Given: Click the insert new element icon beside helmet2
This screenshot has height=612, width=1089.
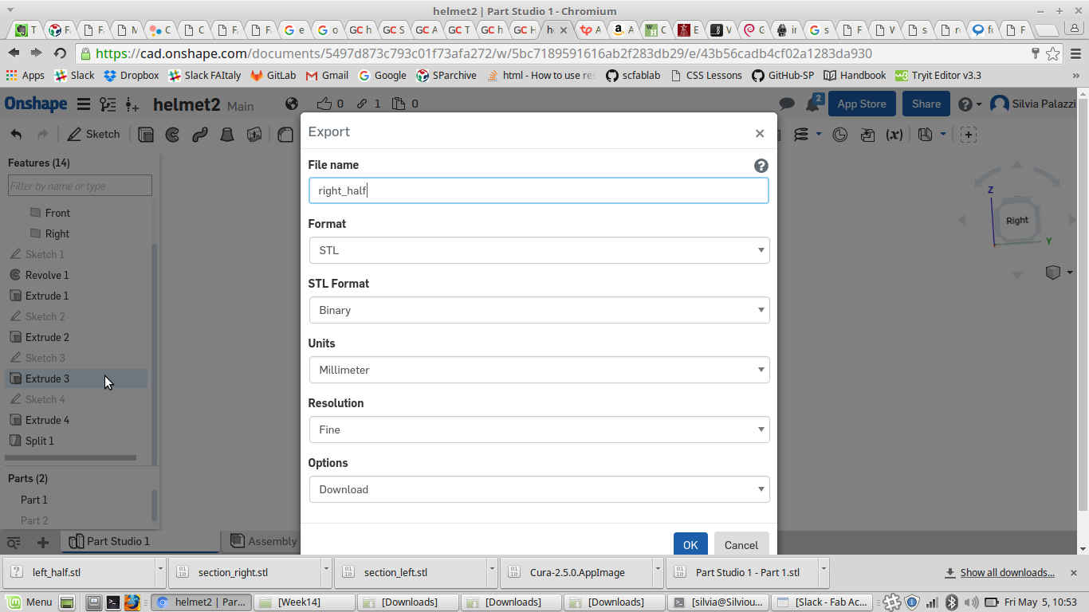Looking at the screenshot, I should (x=132, y=104).
